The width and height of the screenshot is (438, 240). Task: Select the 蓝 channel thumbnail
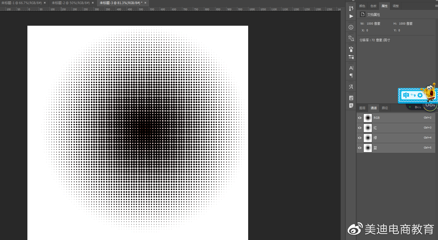367,148
